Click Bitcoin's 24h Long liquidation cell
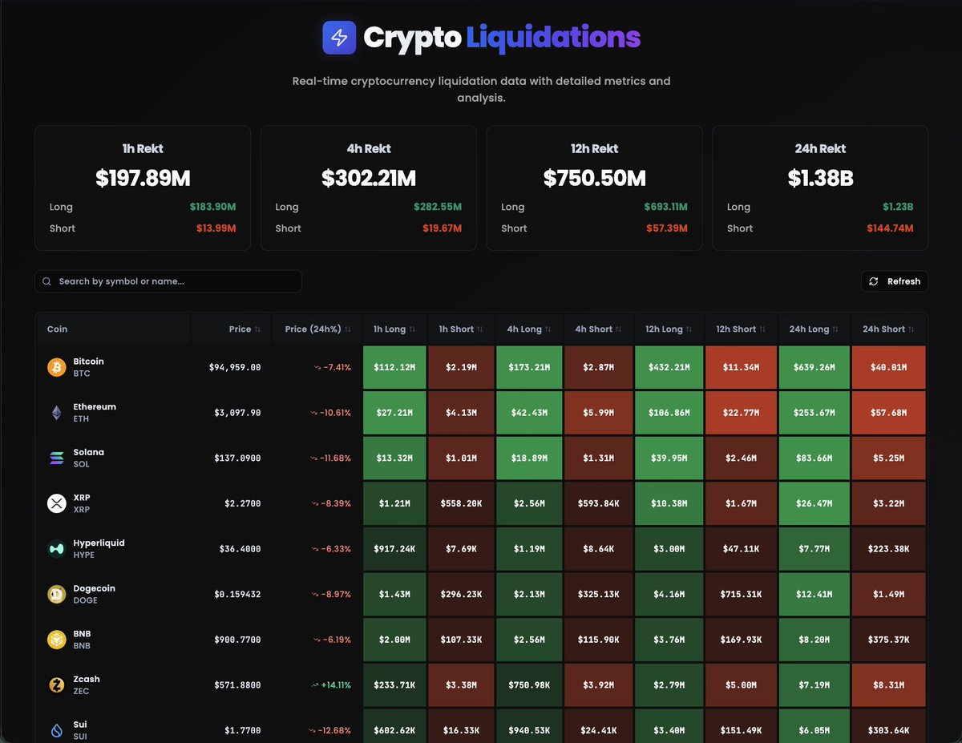Image resolution: width=962 pixels, height=743 pixels. point(814,367)
